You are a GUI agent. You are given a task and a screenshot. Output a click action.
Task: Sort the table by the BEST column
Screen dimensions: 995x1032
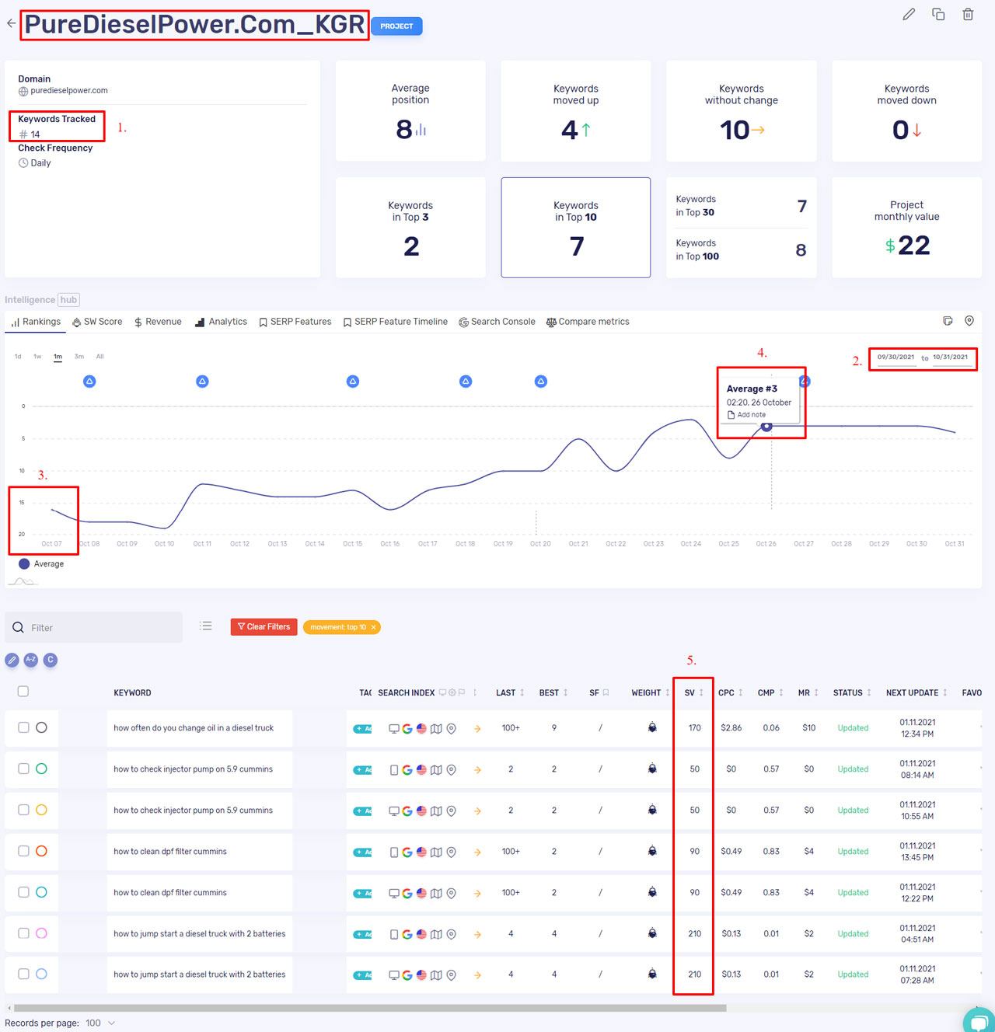[553, 692]
